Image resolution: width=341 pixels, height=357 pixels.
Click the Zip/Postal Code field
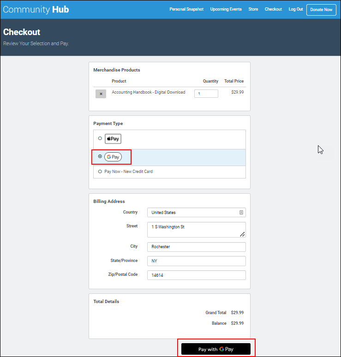coord(196,275)
